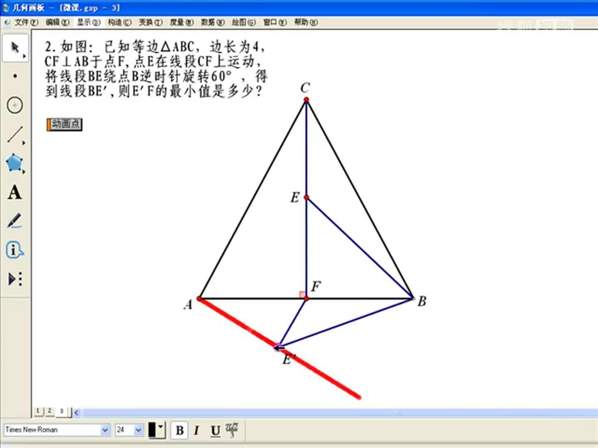This screenshot has width=598, height=448.
Task: Switch to page tab 1
Action: point(38,411)
